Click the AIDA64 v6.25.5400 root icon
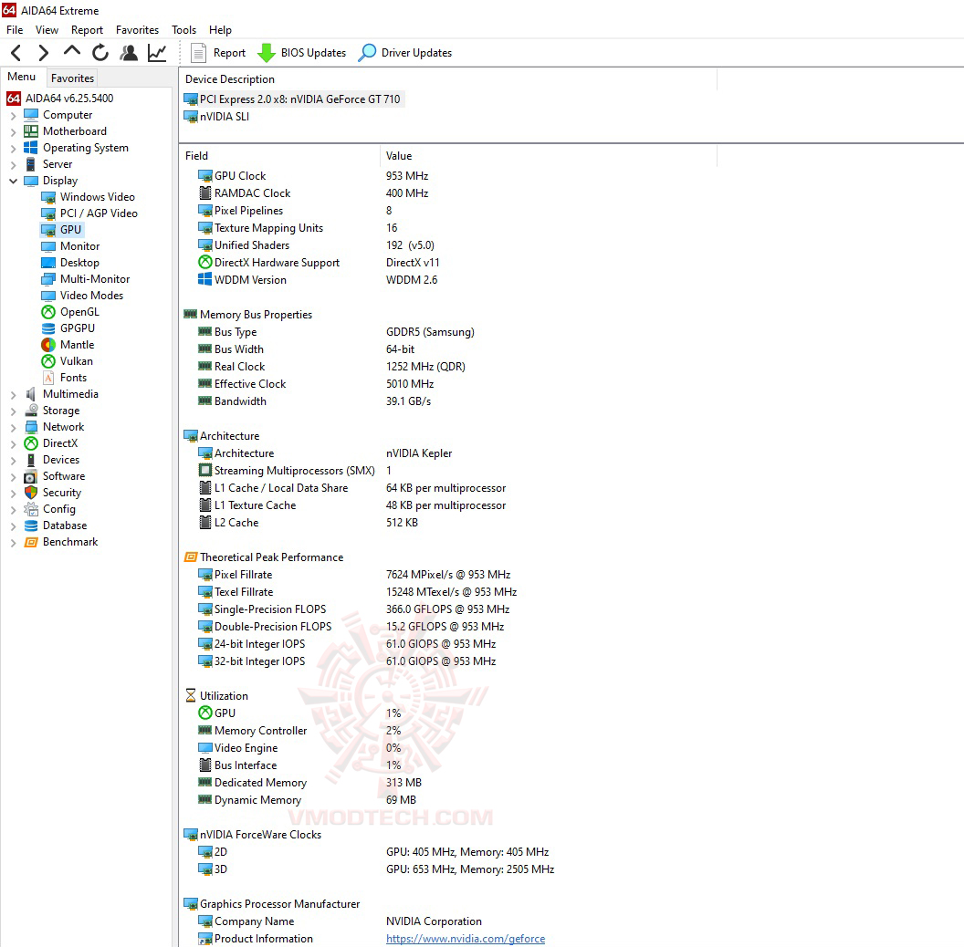This screenshot has width=964, height=947. (x=14, y=99)
